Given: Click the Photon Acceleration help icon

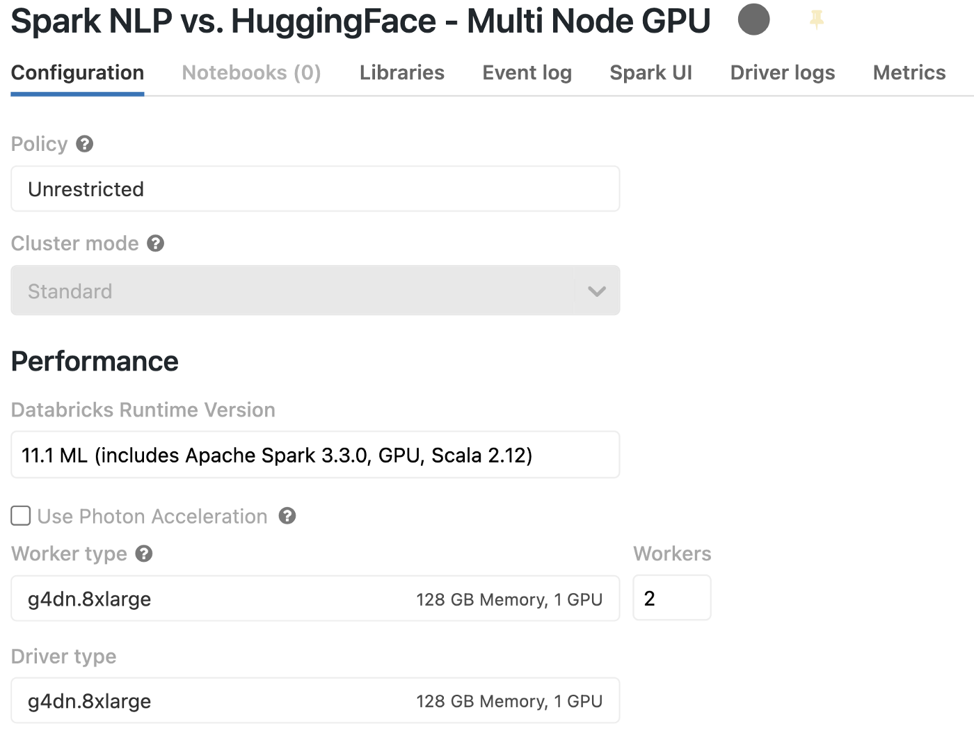Looking at the screenshot, I should click(x=287, y=516).
